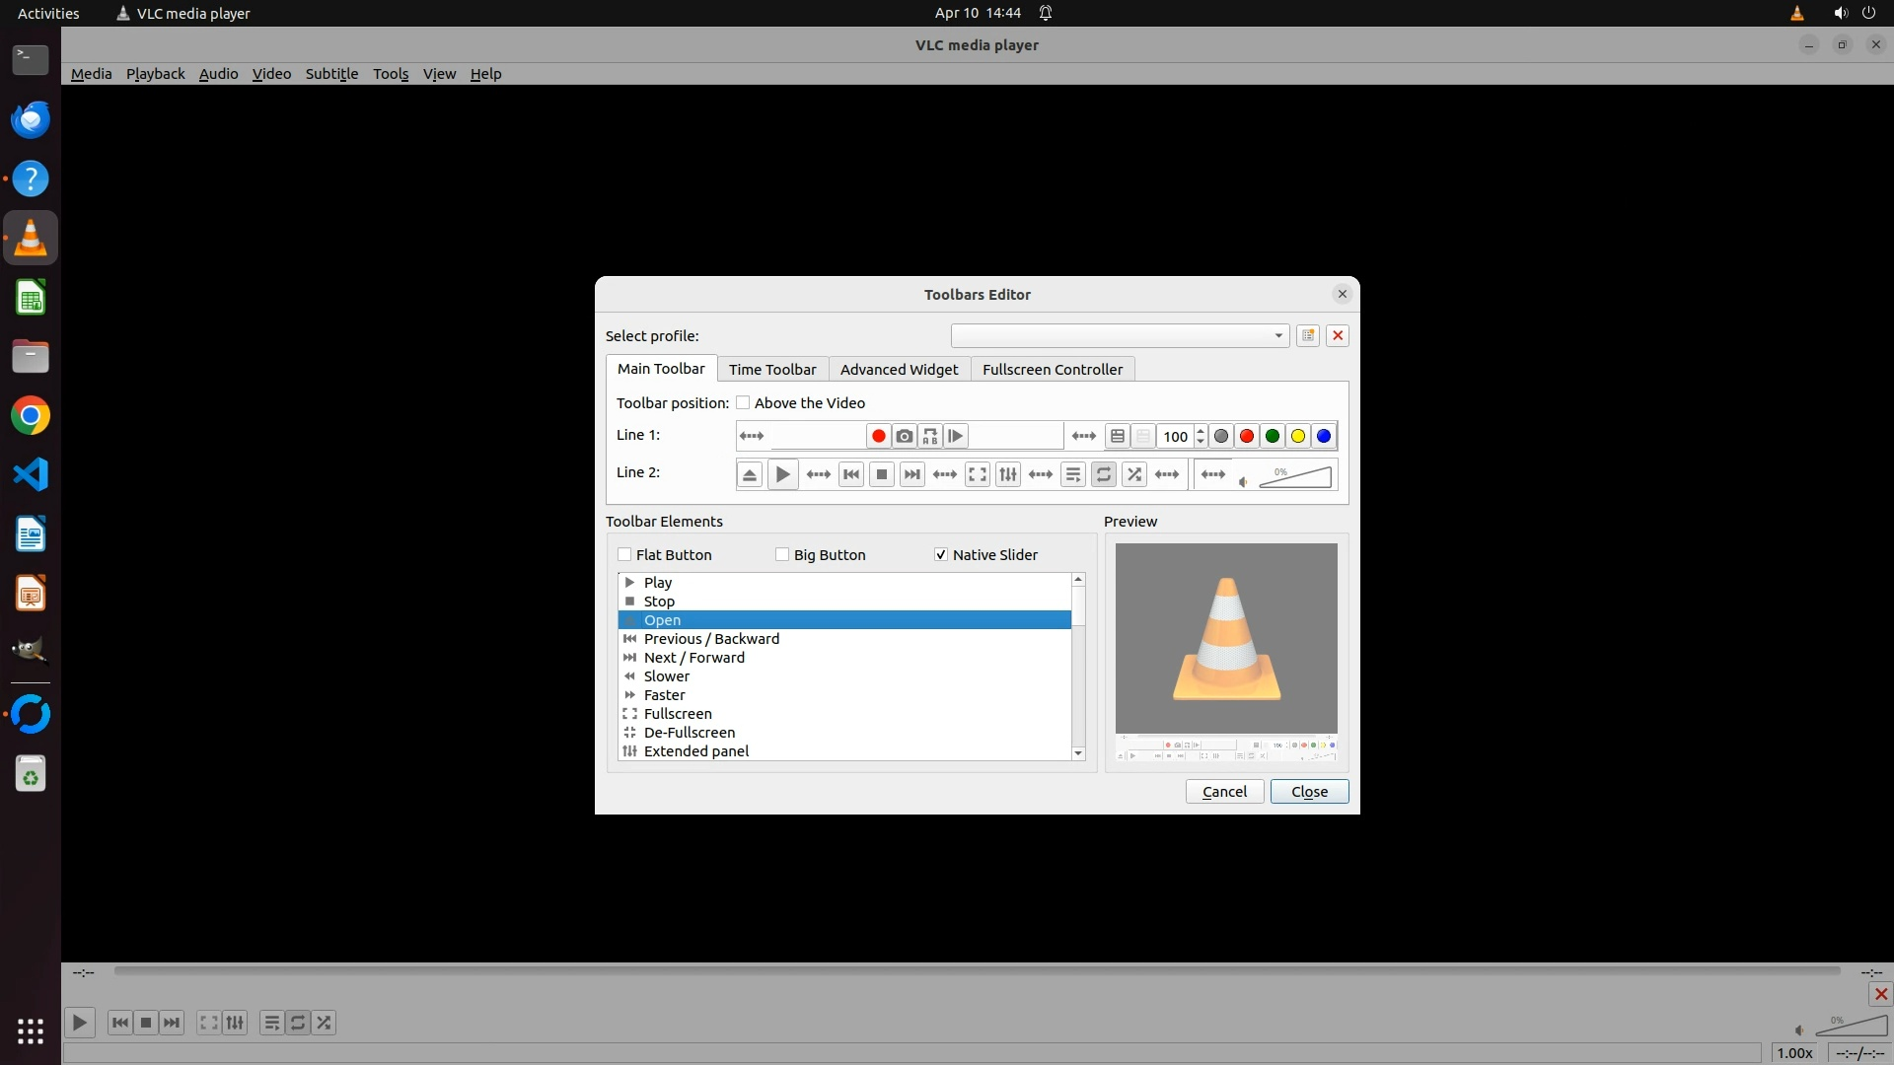1894x1065 pixels.
Task: Increase the value in the 100 spinbox
Action: [x=1201, y=430]
